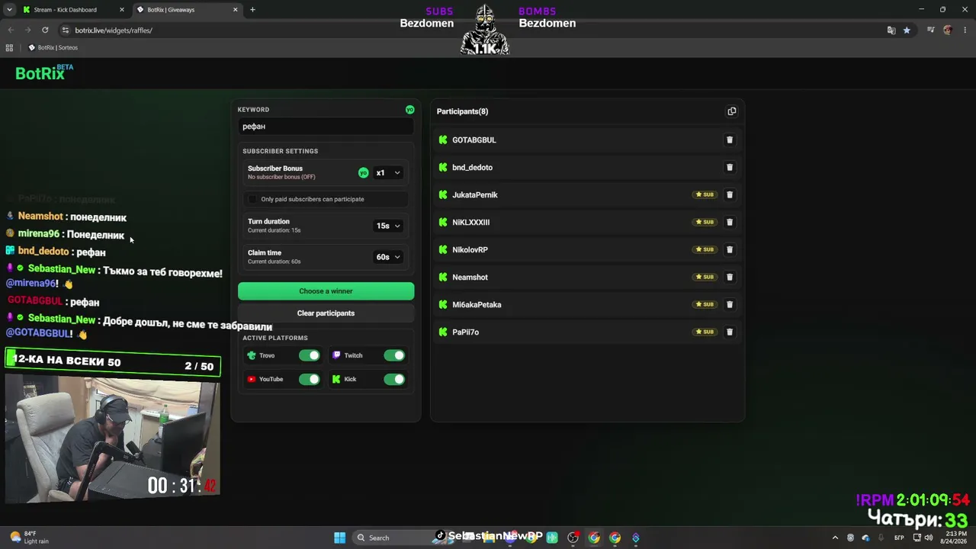The height and width of the screenshot is (549, 976).
Task: Click the SUB badge on JukataPernik row
Action: (705, 195)
